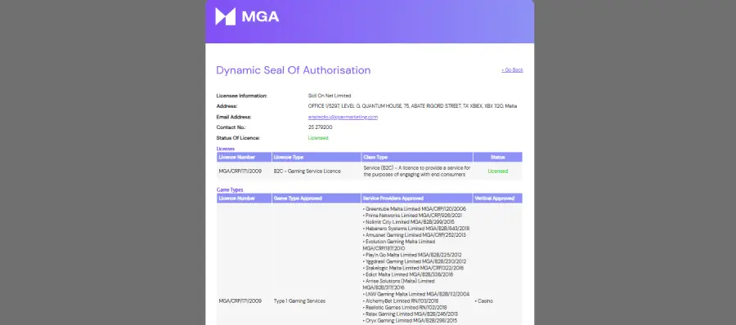Select Oryx Gaming Limited provider entry
This screenshot has height=325, width=736.
click(x=410, y=321)
